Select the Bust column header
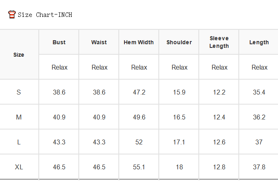This screenshot has width=278, height=181. coord(59,42)
